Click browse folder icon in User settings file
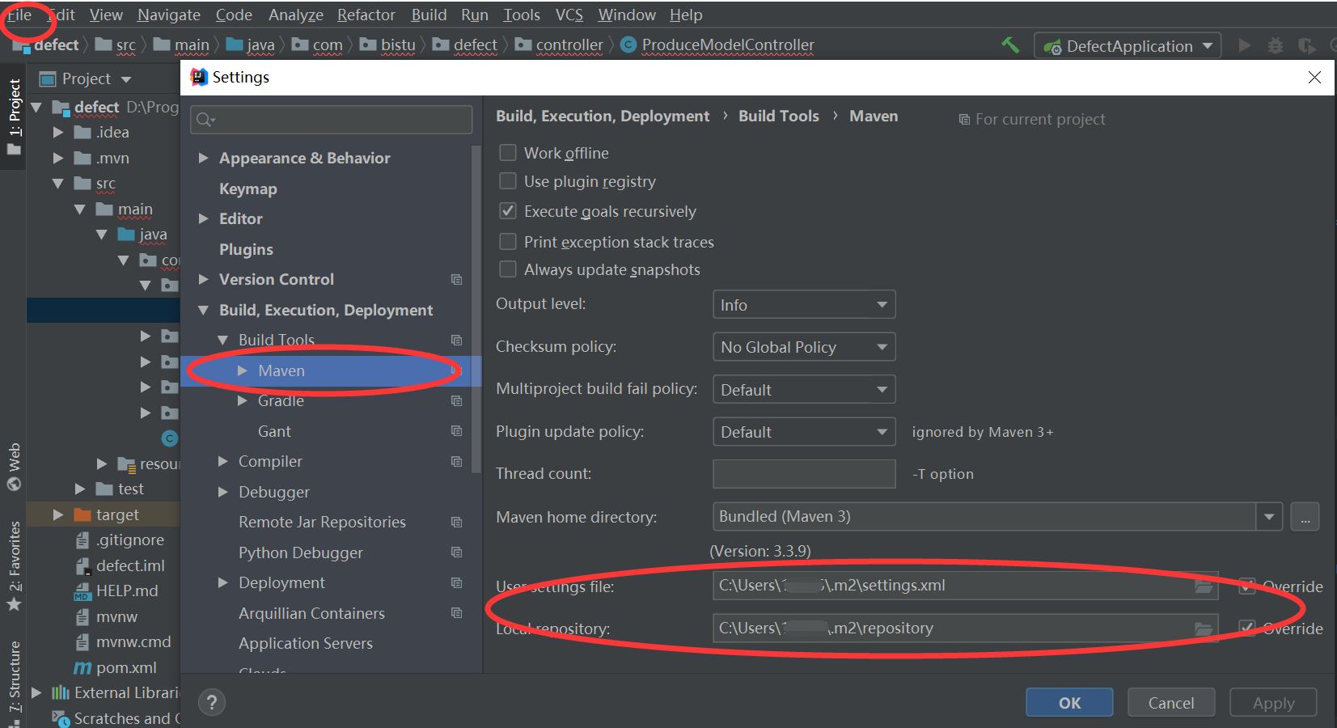1337x728 pixels. [x=1204, y=586]
